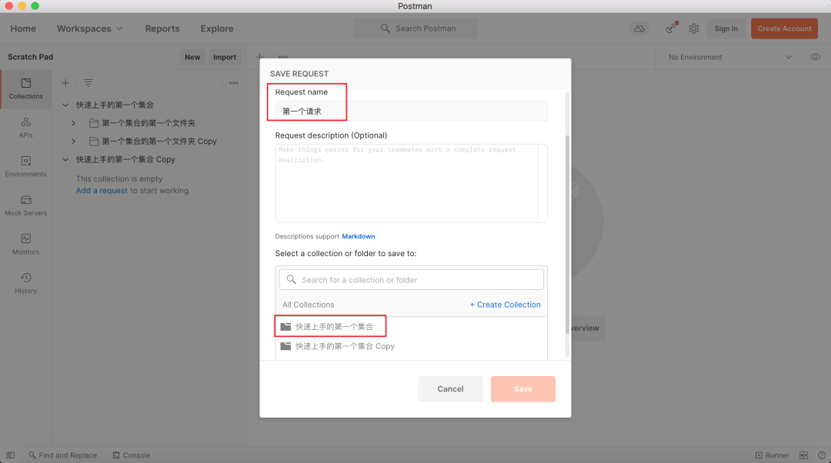
Task: Open the Markdown link
Action: 359,236
